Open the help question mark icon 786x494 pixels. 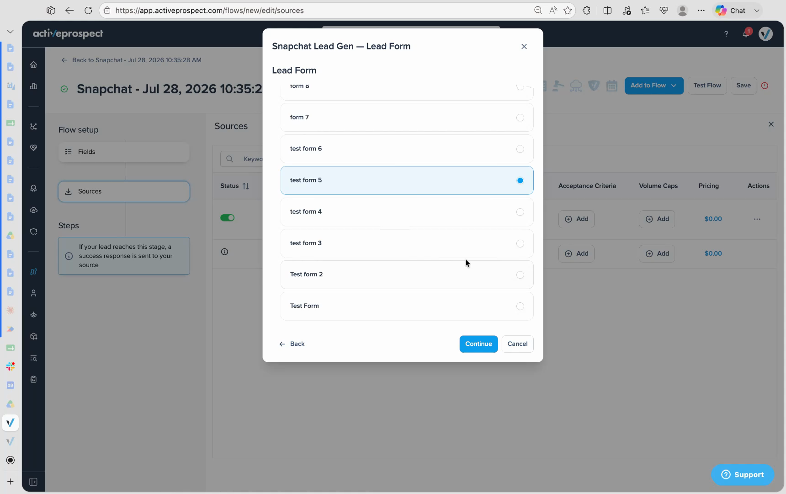point(726,34)
